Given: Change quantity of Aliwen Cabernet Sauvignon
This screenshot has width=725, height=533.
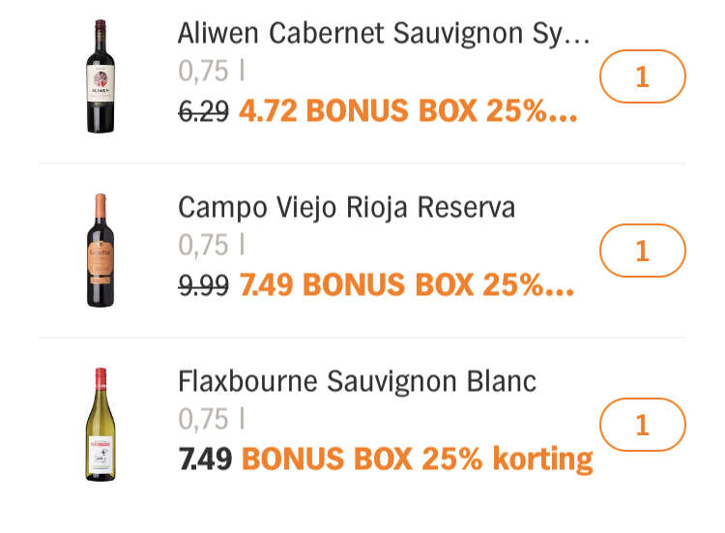Looking at the screenshot, I should [643, 76].
